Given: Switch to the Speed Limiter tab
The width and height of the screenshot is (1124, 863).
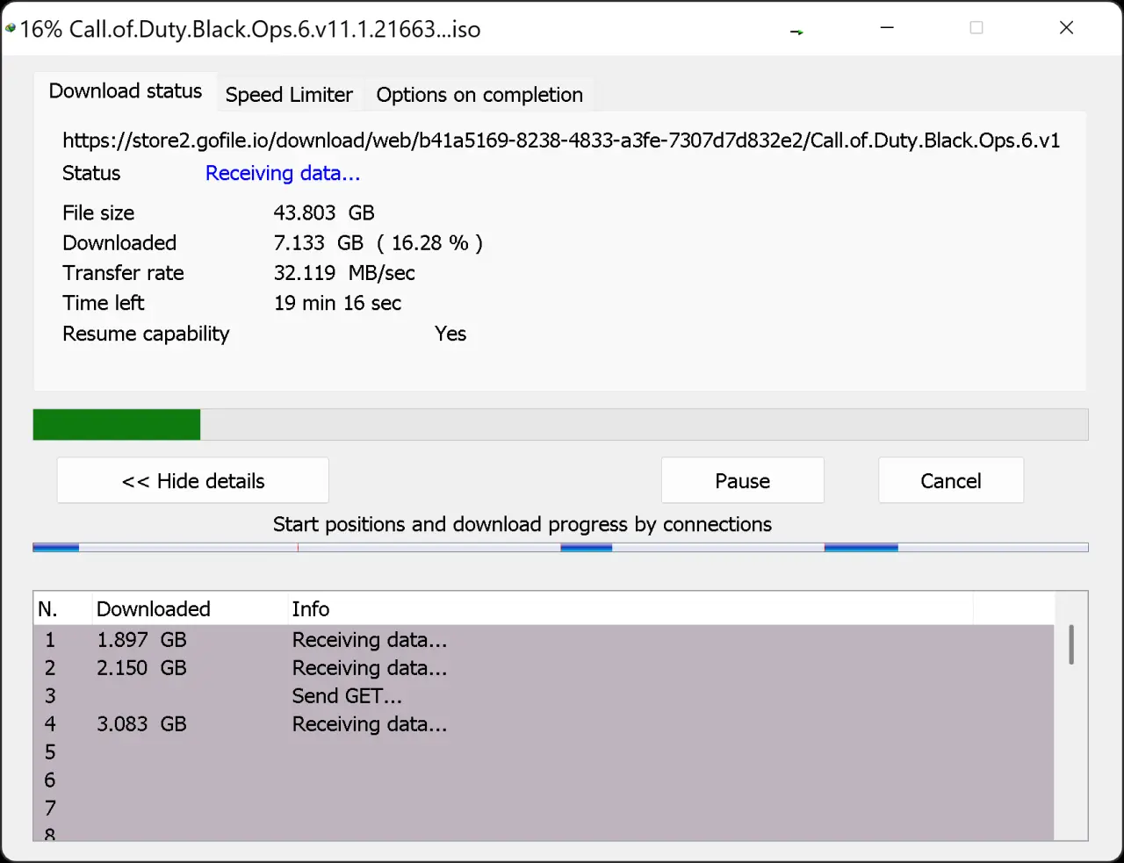Looking at the screenshot, I should [289, 94].
